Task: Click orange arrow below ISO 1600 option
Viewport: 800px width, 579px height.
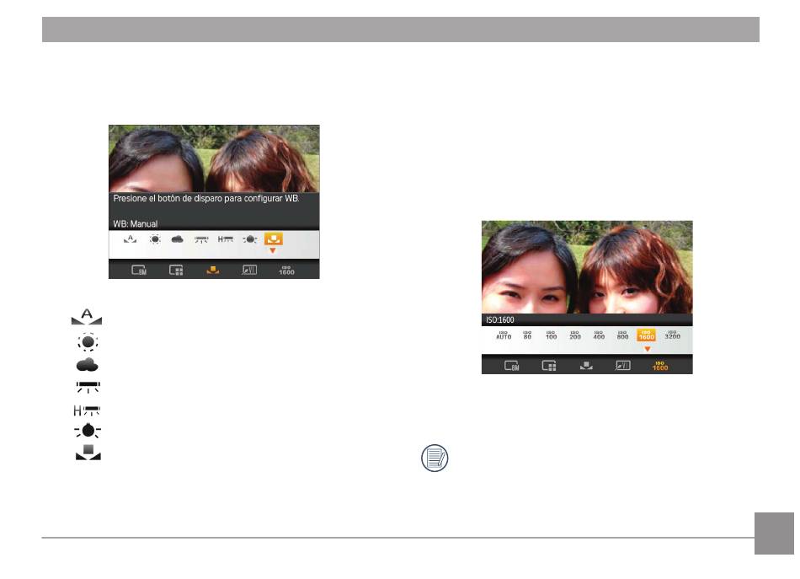Action: [x=647, y=349]
